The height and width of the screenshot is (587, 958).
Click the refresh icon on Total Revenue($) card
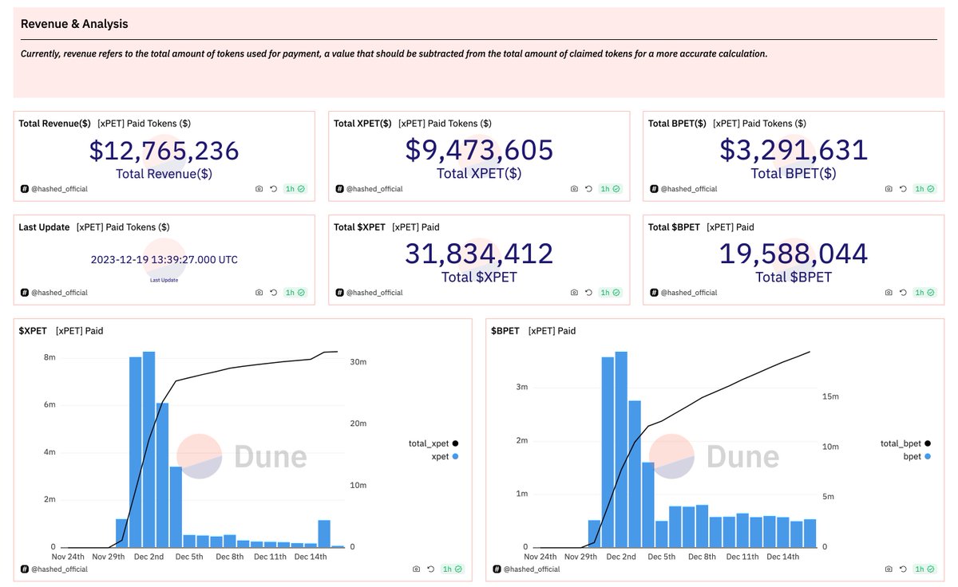[x=274, y=189]
